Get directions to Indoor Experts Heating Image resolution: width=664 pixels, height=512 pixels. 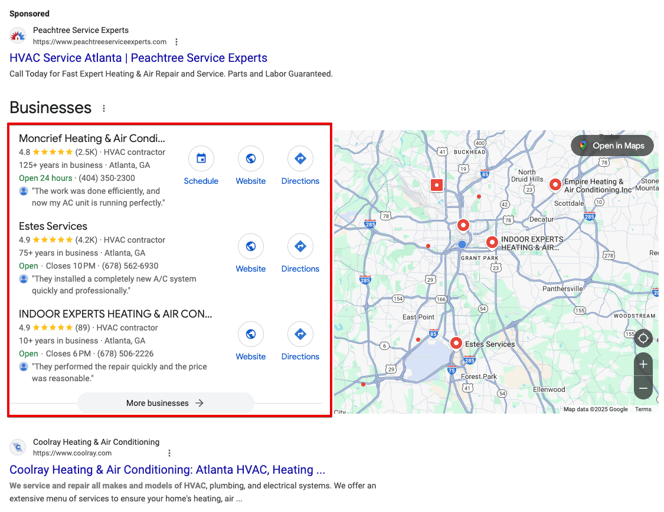(x=300, y=334)
